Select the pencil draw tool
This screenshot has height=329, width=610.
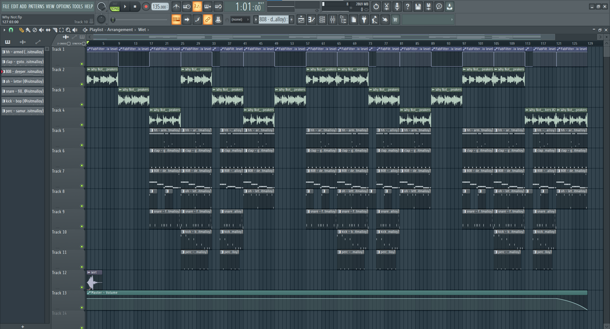[x=21, y=30]
